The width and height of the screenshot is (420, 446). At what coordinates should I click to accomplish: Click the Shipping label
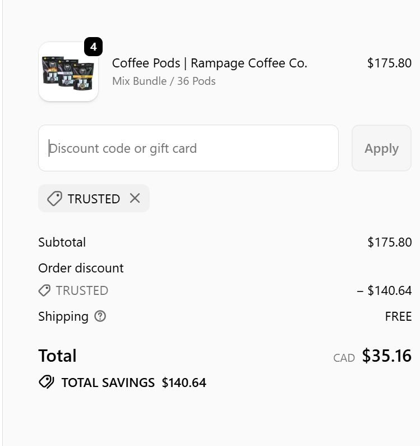tap(63, 316)
